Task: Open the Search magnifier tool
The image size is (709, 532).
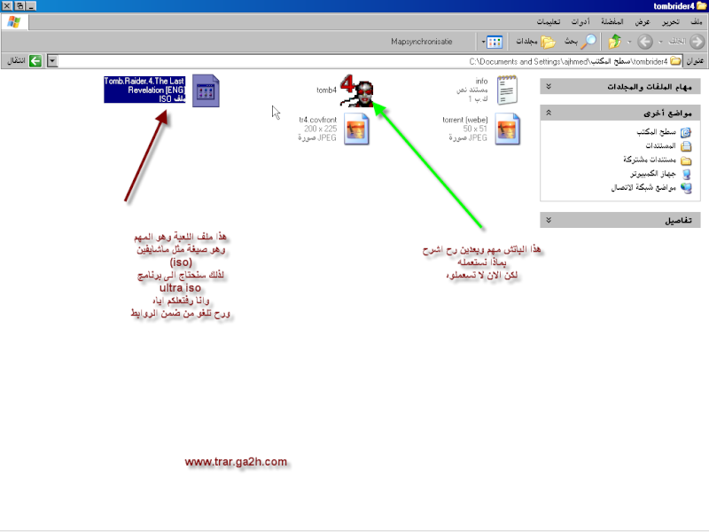Action: point(580,42)
